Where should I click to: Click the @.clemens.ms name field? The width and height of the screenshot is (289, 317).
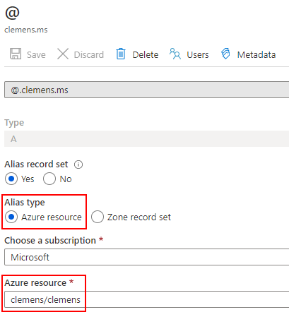tap(146, 90)
